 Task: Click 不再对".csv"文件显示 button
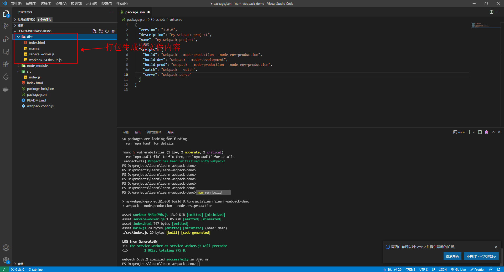point(481,256)
